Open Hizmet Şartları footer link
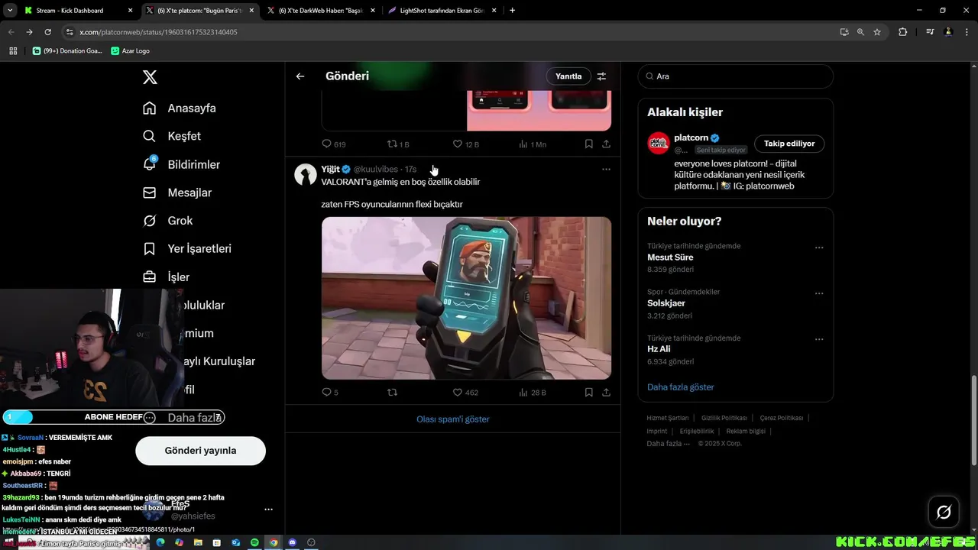The image size is (978, 550). click(x=668, y=418)
